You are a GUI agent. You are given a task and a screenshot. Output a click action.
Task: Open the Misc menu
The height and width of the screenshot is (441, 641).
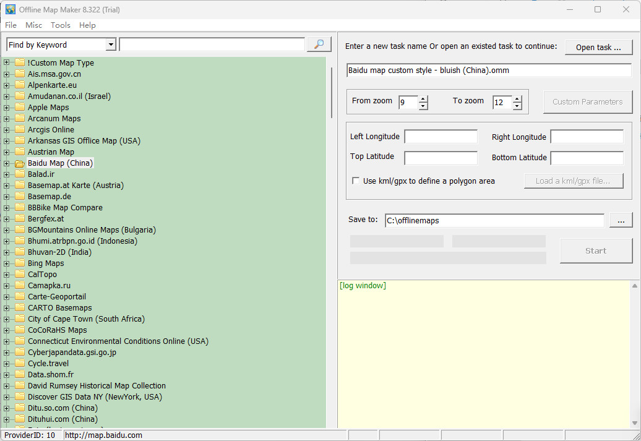pyautogui.click(x=33, y=25)
